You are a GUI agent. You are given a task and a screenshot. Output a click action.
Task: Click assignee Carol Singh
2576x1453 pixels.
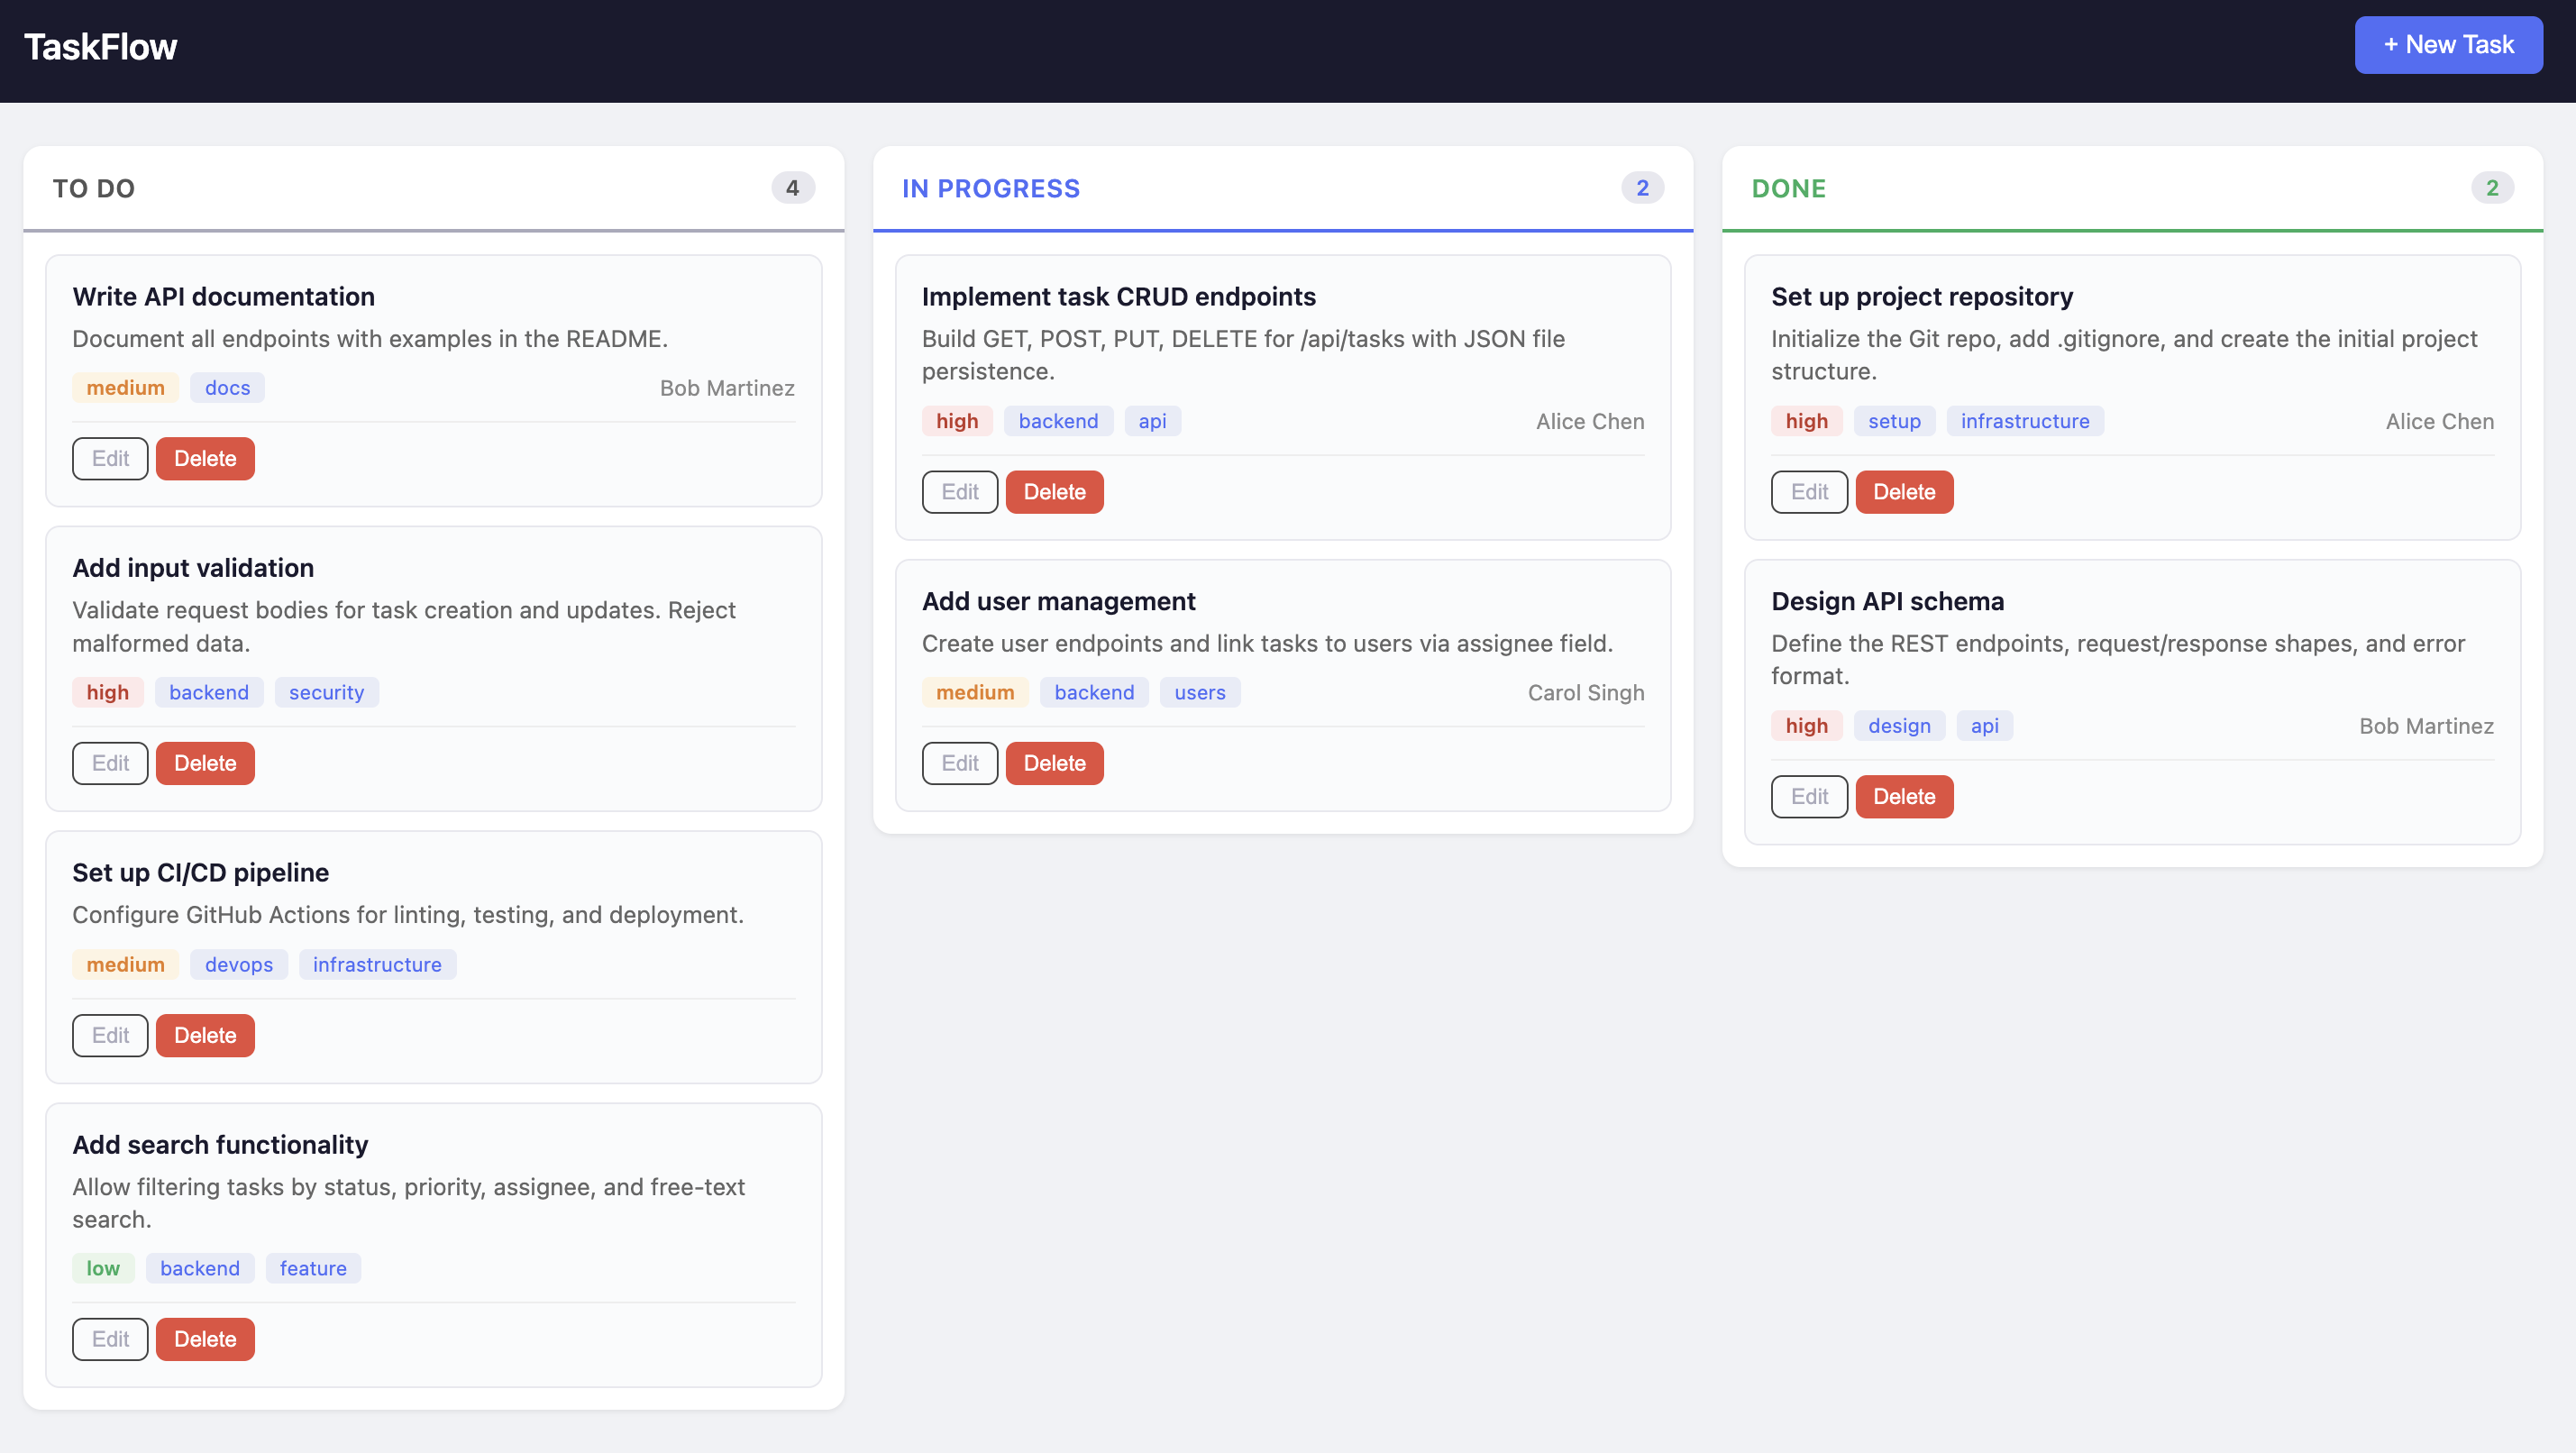pos(1585,693)
